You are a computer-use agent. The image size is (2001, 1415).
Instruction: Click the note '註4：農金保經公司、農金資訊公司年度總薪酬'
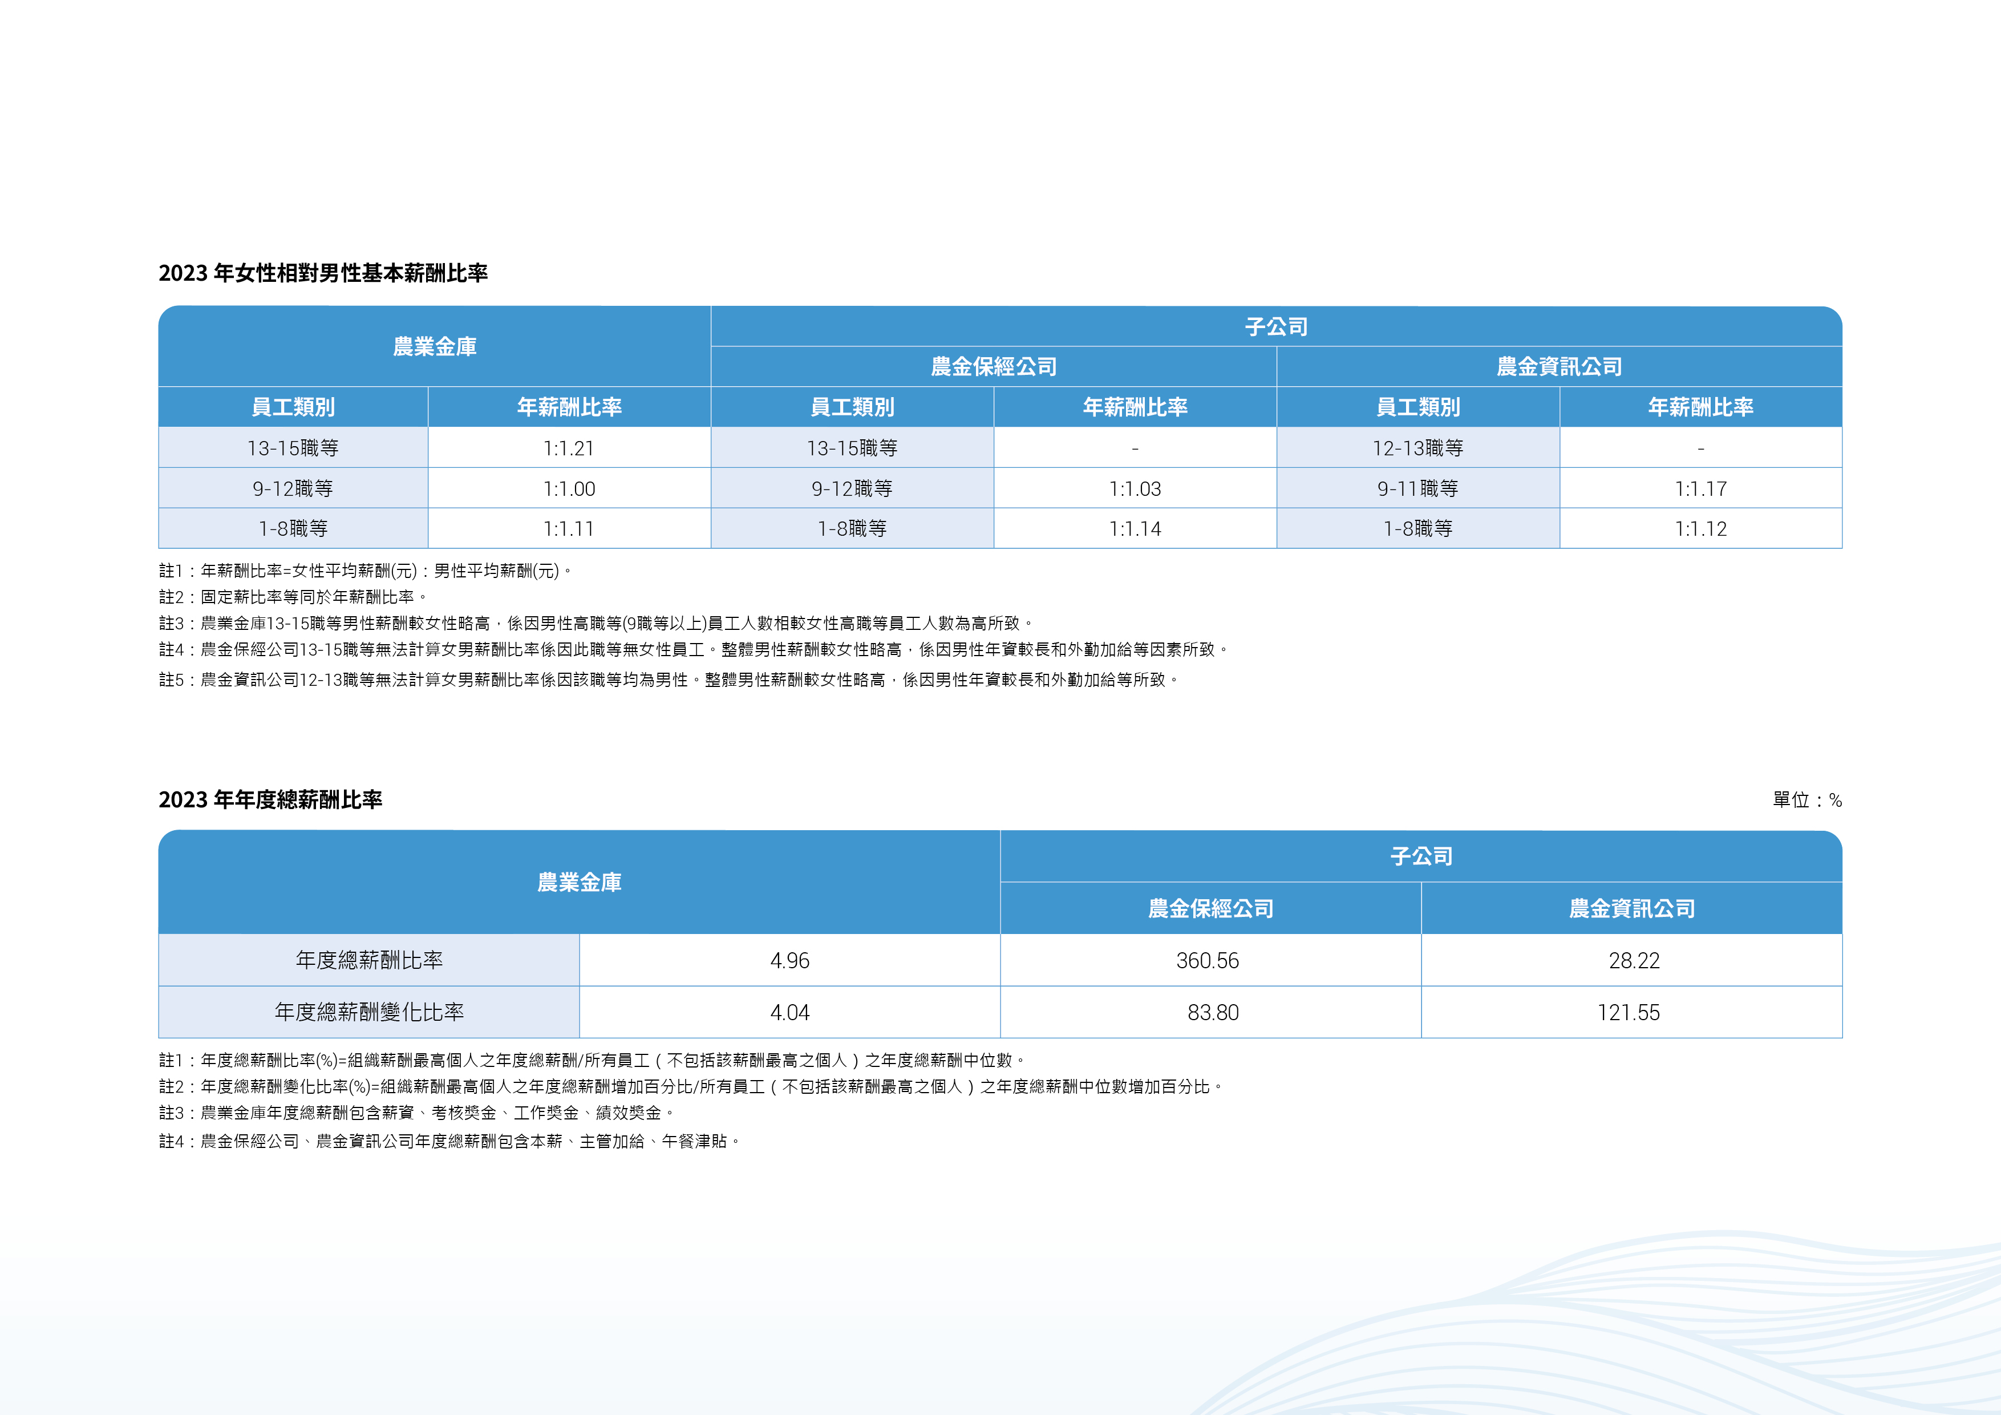449,1141
